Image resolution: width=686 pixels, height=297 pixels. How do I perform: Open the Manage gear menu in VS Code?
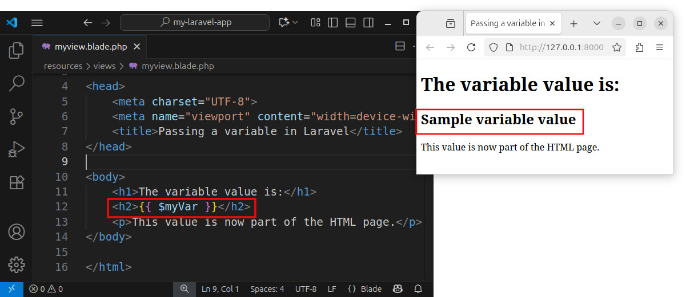tap(17, 265)
